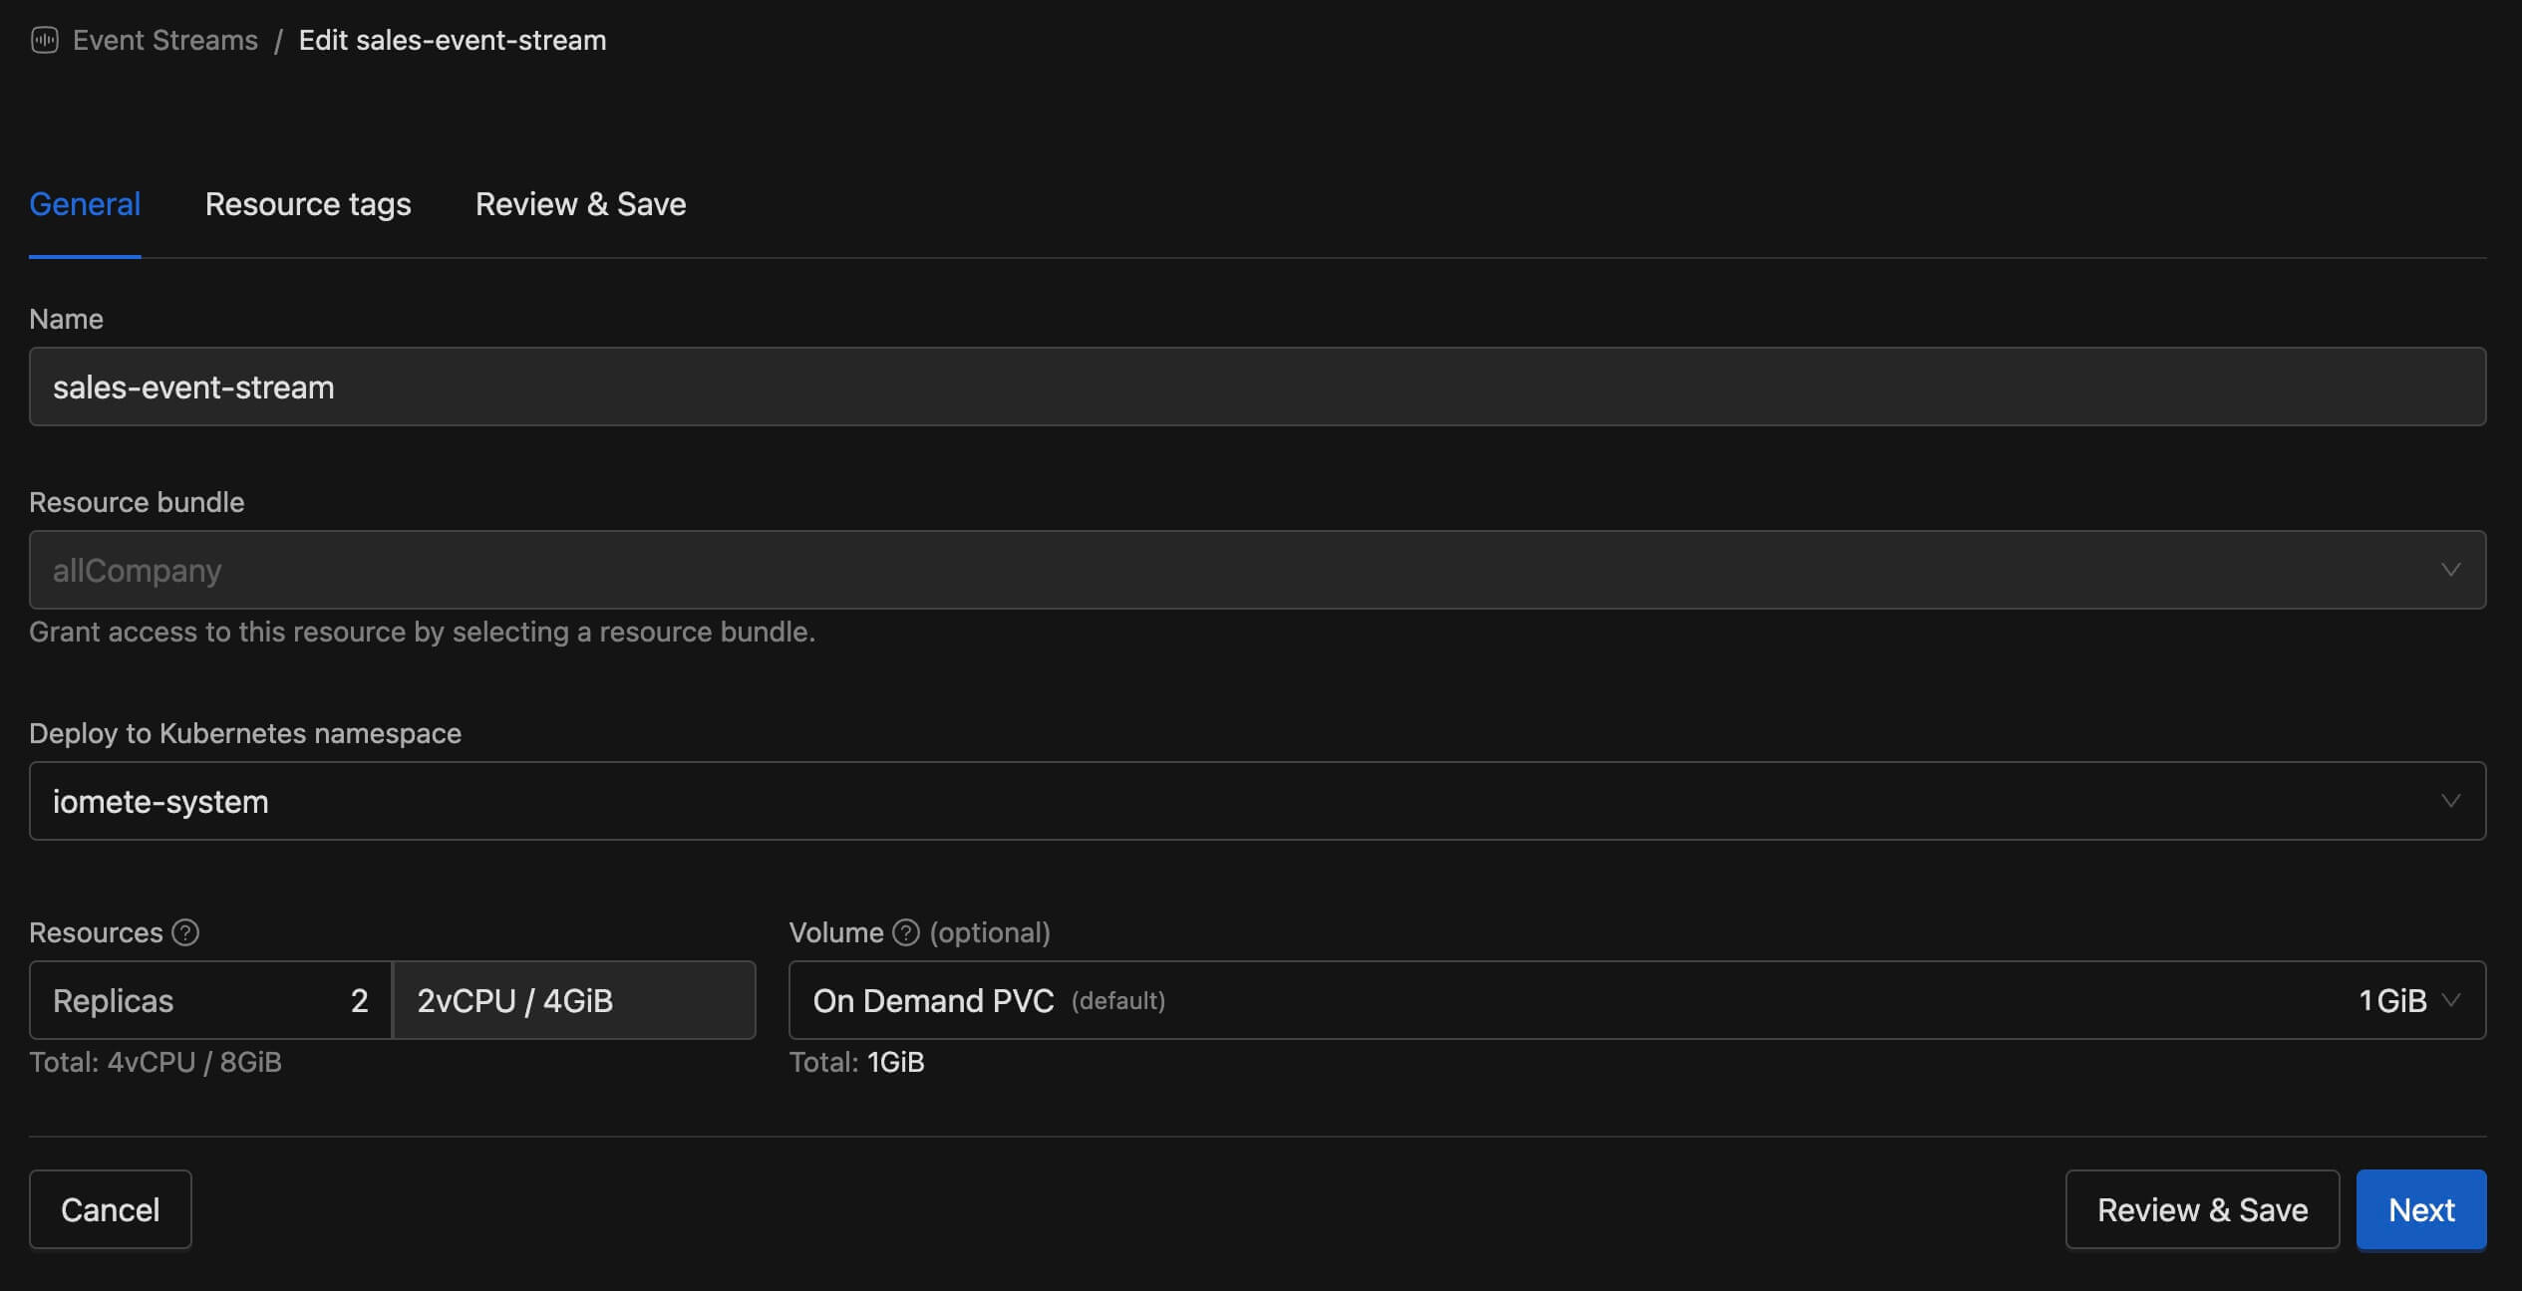Click the Cancel button
This screenshot has height=1291, width=2522.
(110, 1209)
